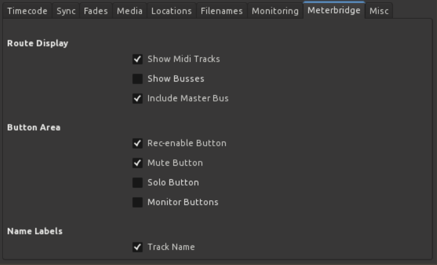Image resolution: width=437 pixels, height=265 pixels.
Task: Go to the Fades tab
Action: tap(96, 11)
